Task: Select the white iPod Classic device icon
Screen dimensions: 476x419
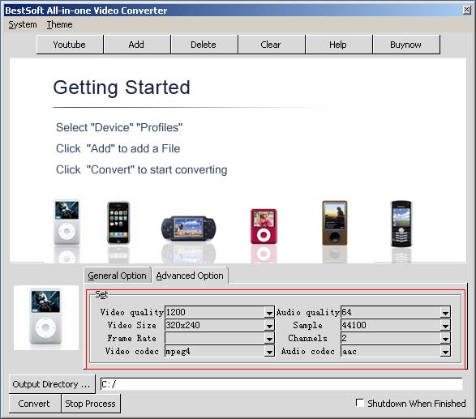Action: (66, 222)
